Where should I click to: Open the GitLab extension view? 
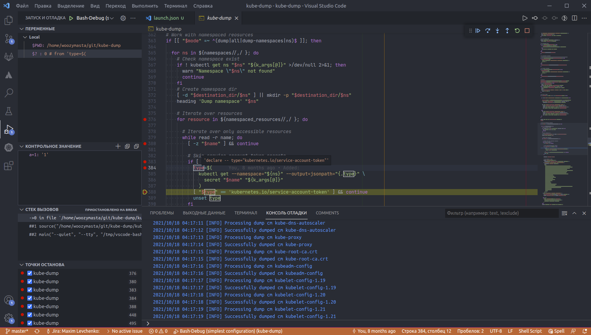coord(8,57)
